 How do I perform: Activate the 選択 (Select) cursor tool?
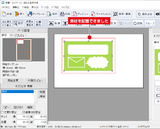point(18,23)
